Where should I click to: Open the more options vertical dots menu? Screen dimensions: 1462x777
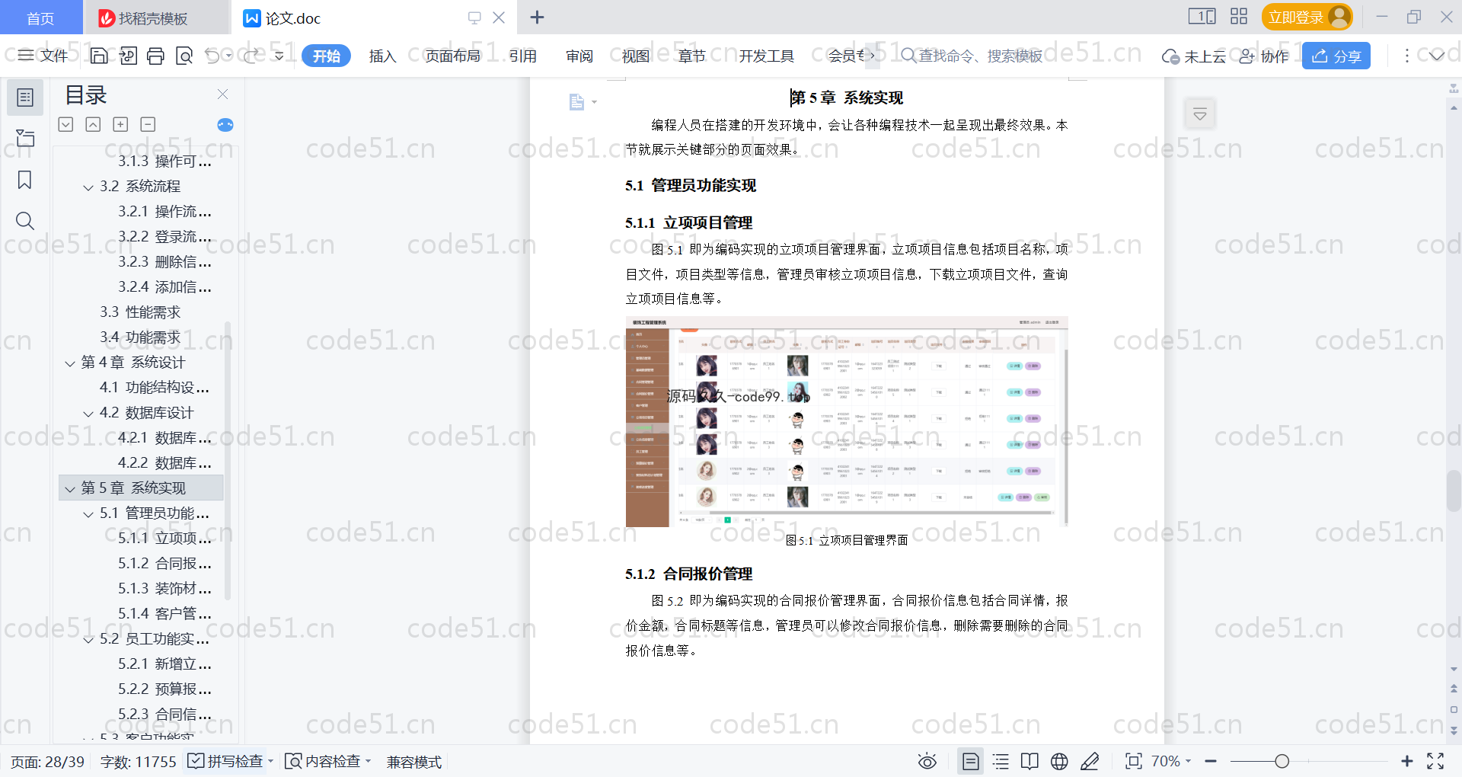[1407, 56]
